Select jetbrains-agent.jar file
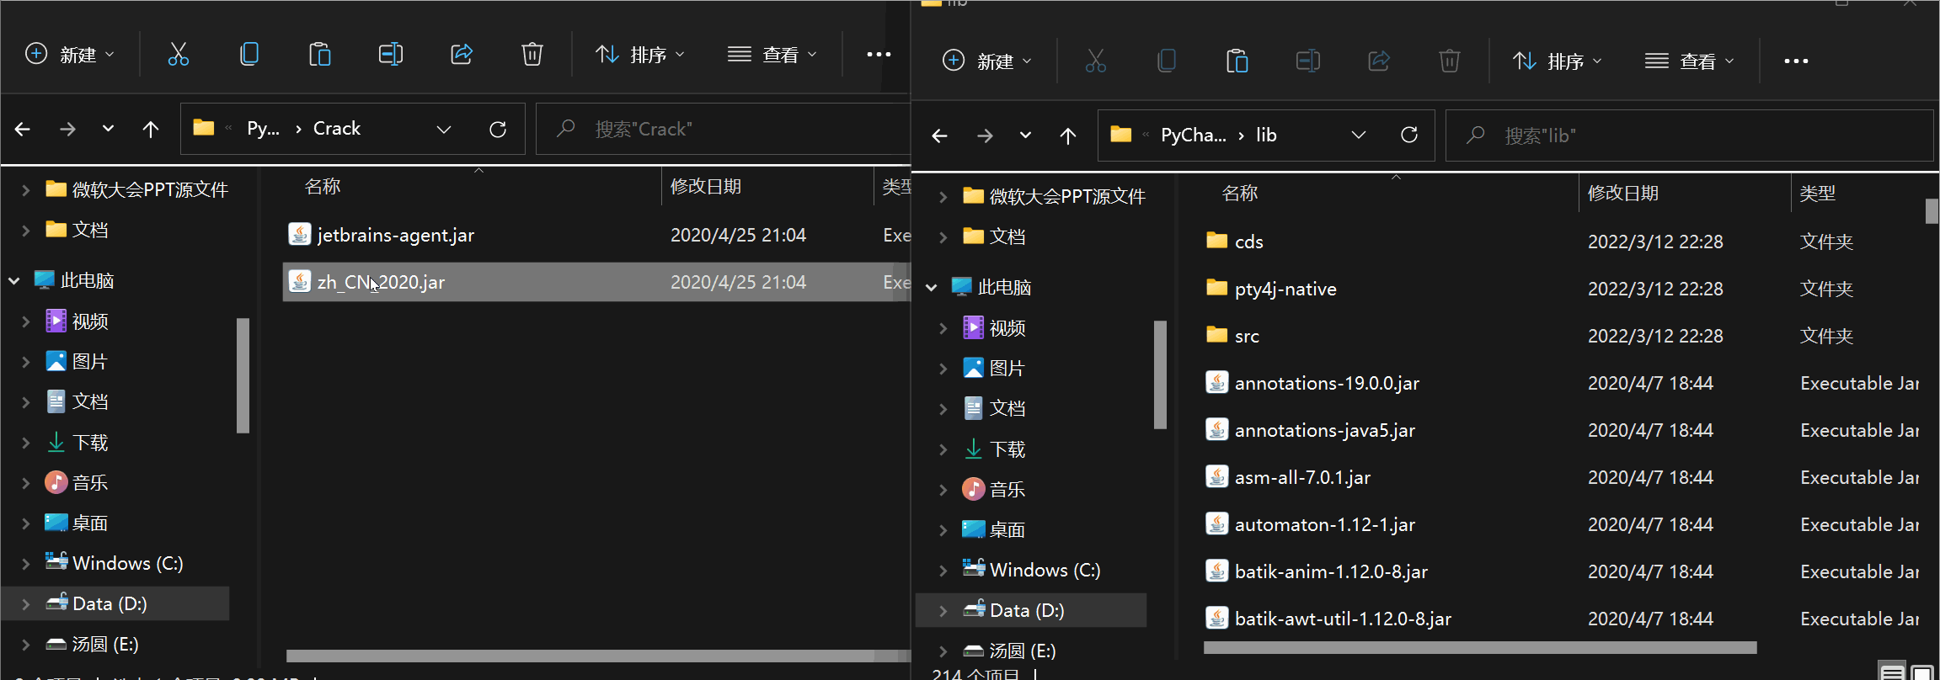 [x=596, y=236]
